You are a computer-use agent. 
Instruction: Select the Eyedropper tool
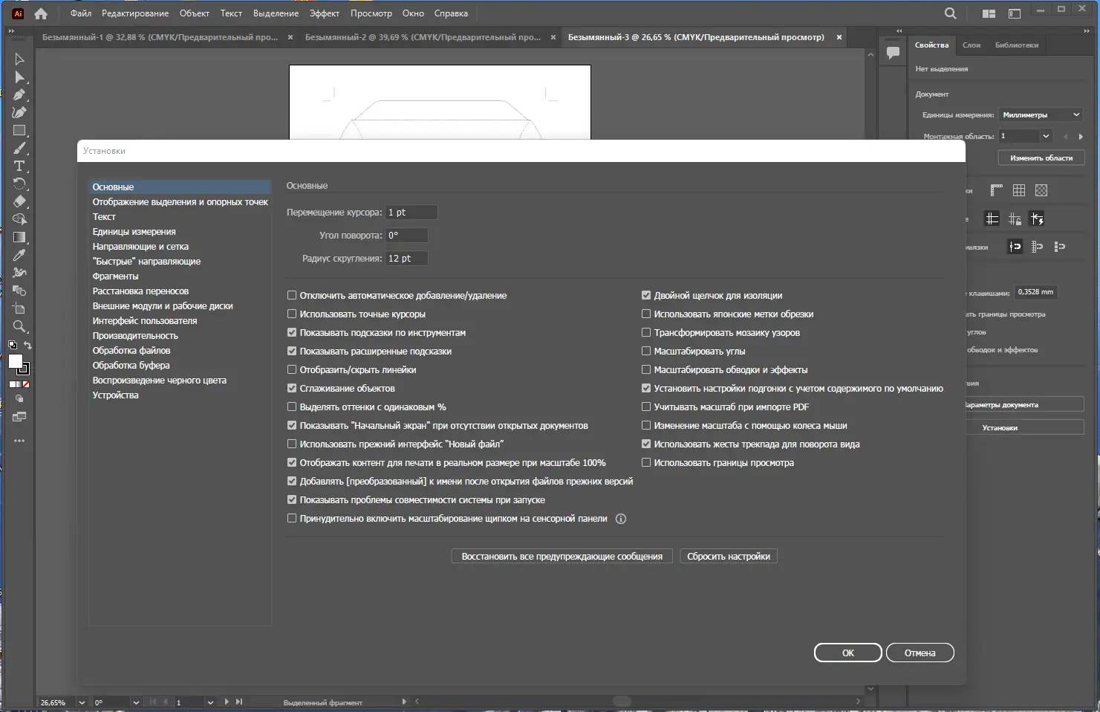click(x=19, y=256)
